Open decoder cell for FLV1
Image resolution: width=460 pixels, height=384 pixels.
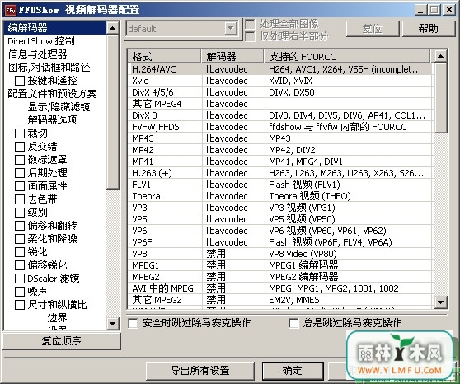point(233,185)
